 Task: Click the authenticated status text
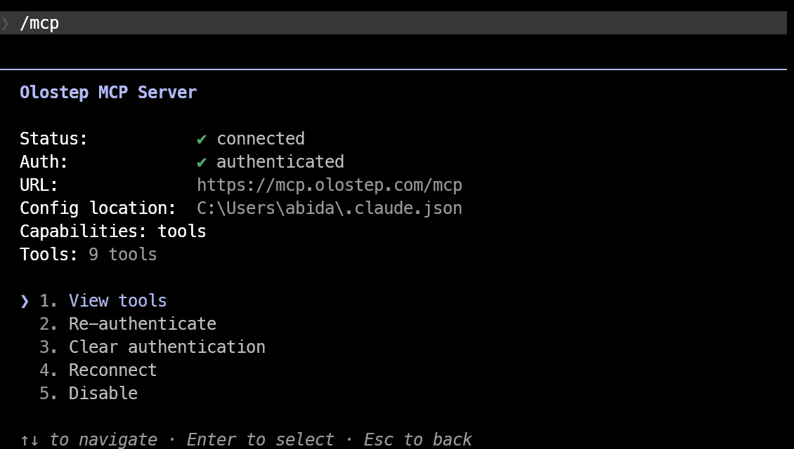[x=280, y=162]
